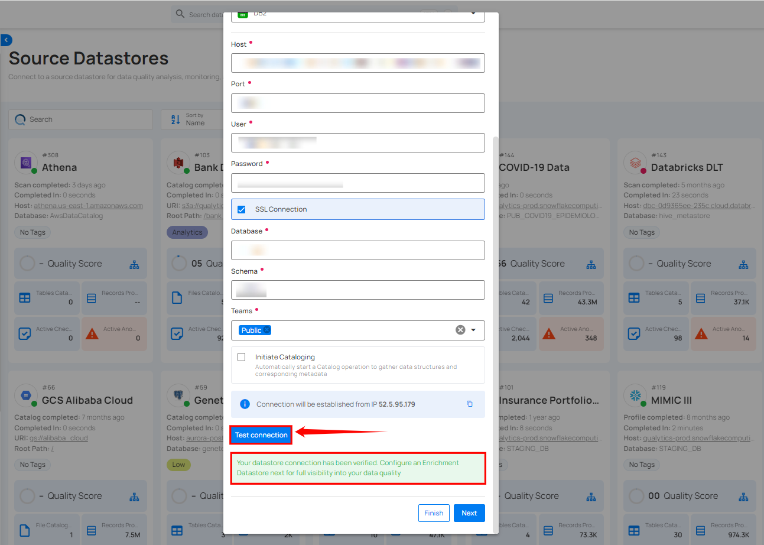Screen dimensions: 764x545
Task: Click Athena's No Tags label
Action: [32, 232]
